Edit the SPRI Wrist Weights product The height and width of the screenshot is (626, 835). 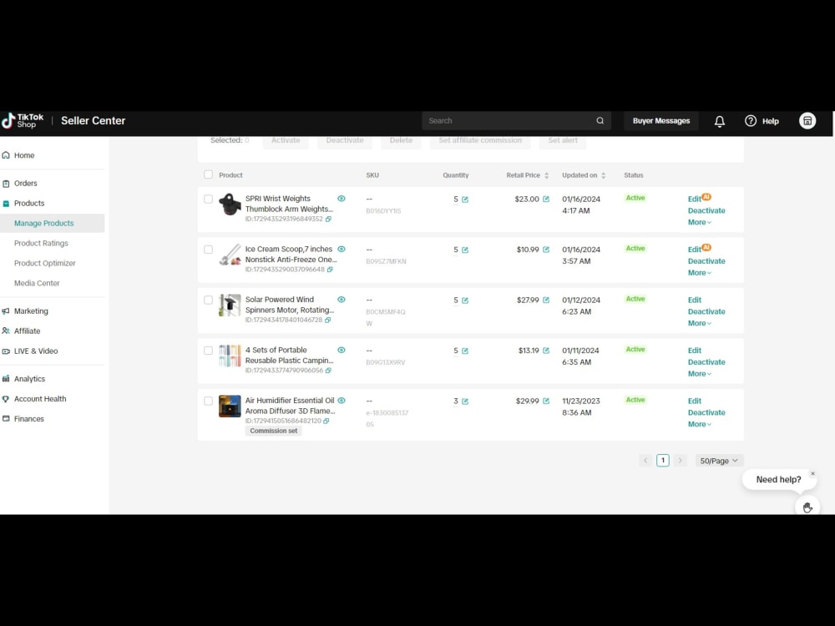(x=695, y=199)
